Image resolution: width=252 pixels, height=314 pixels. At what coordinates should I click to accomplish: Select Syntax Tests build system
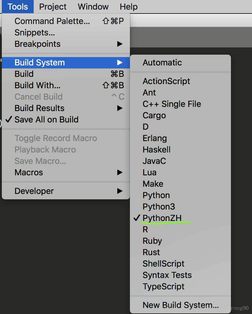180,275
